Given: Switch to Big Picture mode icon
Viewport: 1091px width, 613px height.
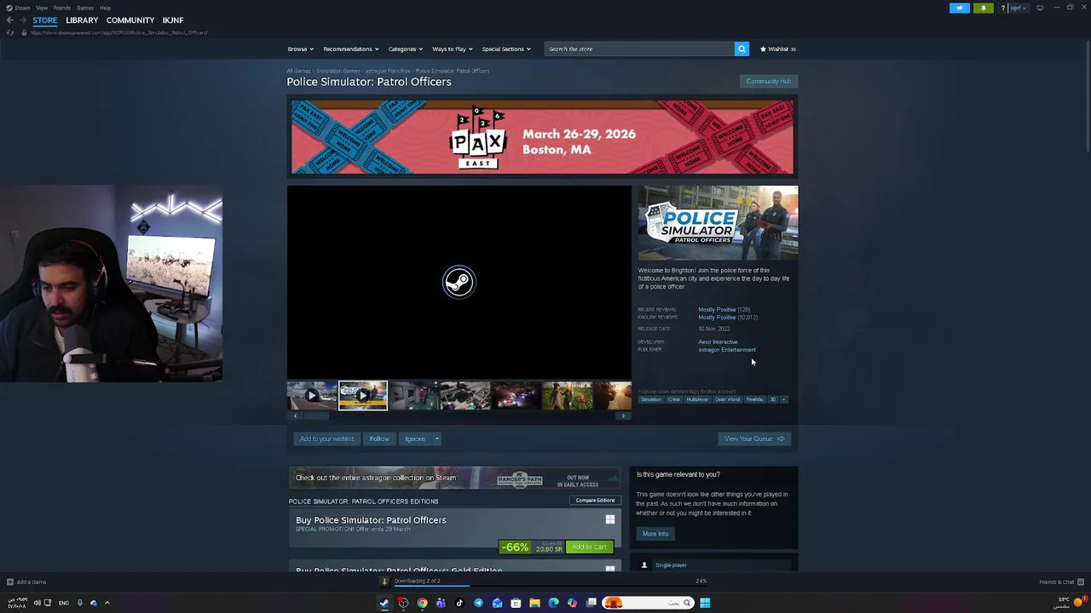Looking at the screenshot, I should 1040,8.
